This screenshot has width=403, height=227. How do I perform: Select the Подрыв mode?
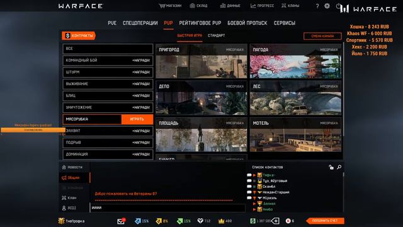[x=108, y=143]
